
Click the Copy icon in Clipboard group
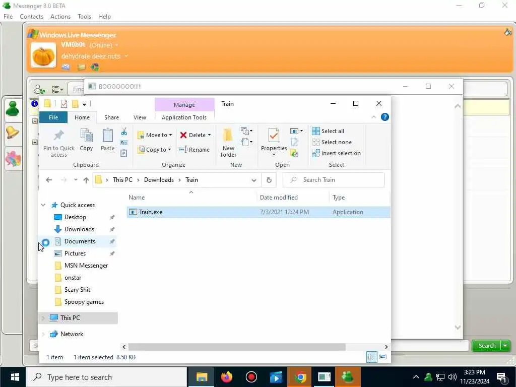click(87, 135)
